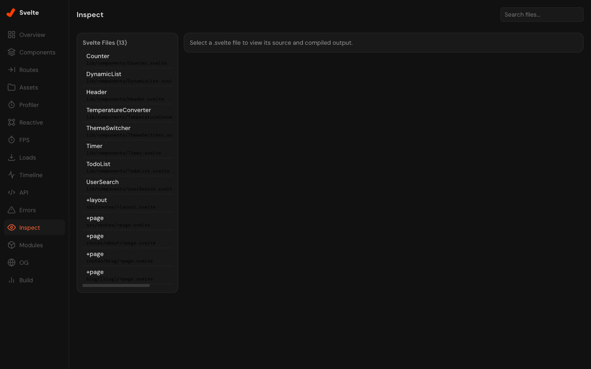Inspect the TodoList file
The image size is (591, 369).
coord(127,167)
